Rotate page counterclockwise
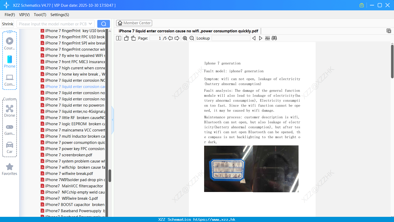 [126, 38]
